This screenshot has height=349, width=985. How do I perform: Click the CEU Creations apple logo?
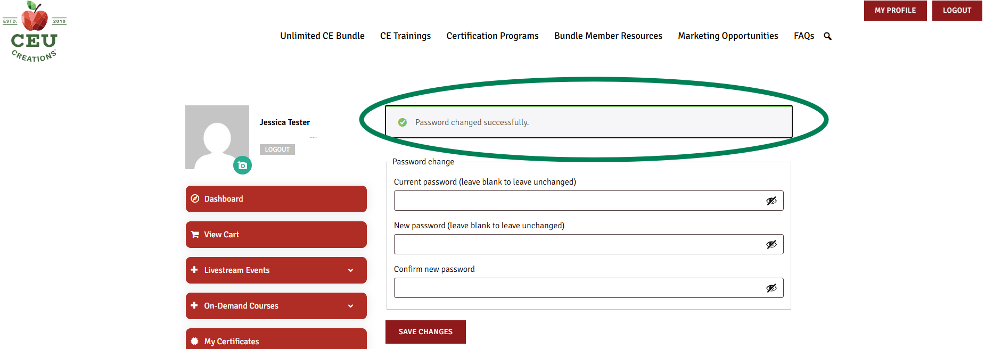tap(35, 32)
